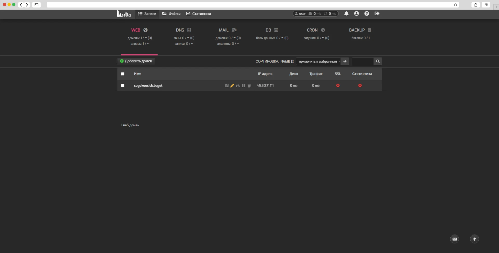This screenshot has width=499, height=253.
Task: View logs via binoculars icon
Action: pos(238,86)
